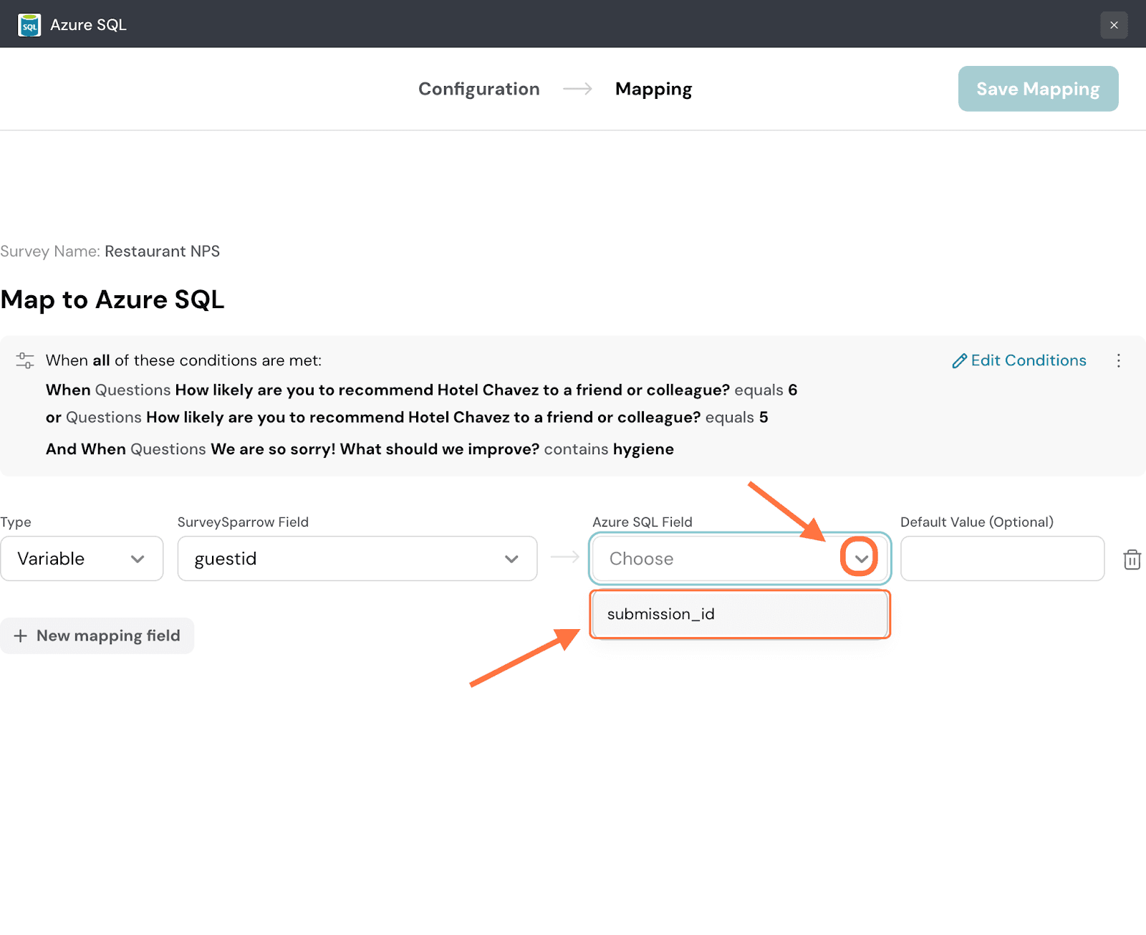The height and width of the screenshot is (935, 1146).
Task: Open the three-dot conditions options menu
Action: click(1118, 360)
